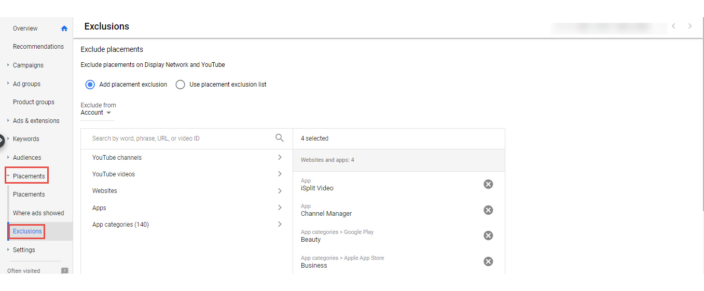Expand Ad groups in sidebar
704x291 pixels.
tap(8, 84)
